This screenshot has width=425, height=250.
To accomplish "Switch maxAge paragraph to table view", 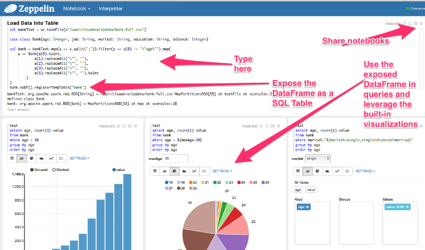I will [x=155, y=171].
